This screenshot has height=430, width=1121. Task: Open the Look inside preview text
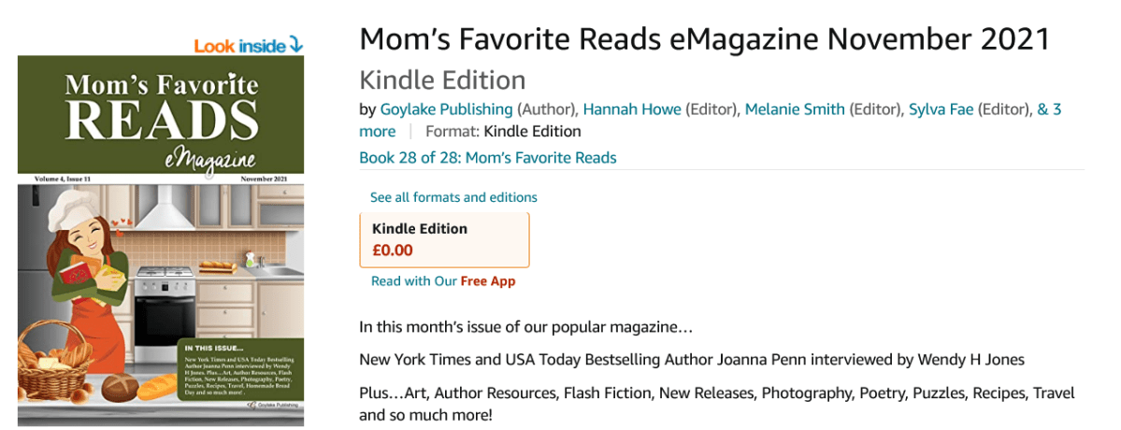(x=239, y=45)
